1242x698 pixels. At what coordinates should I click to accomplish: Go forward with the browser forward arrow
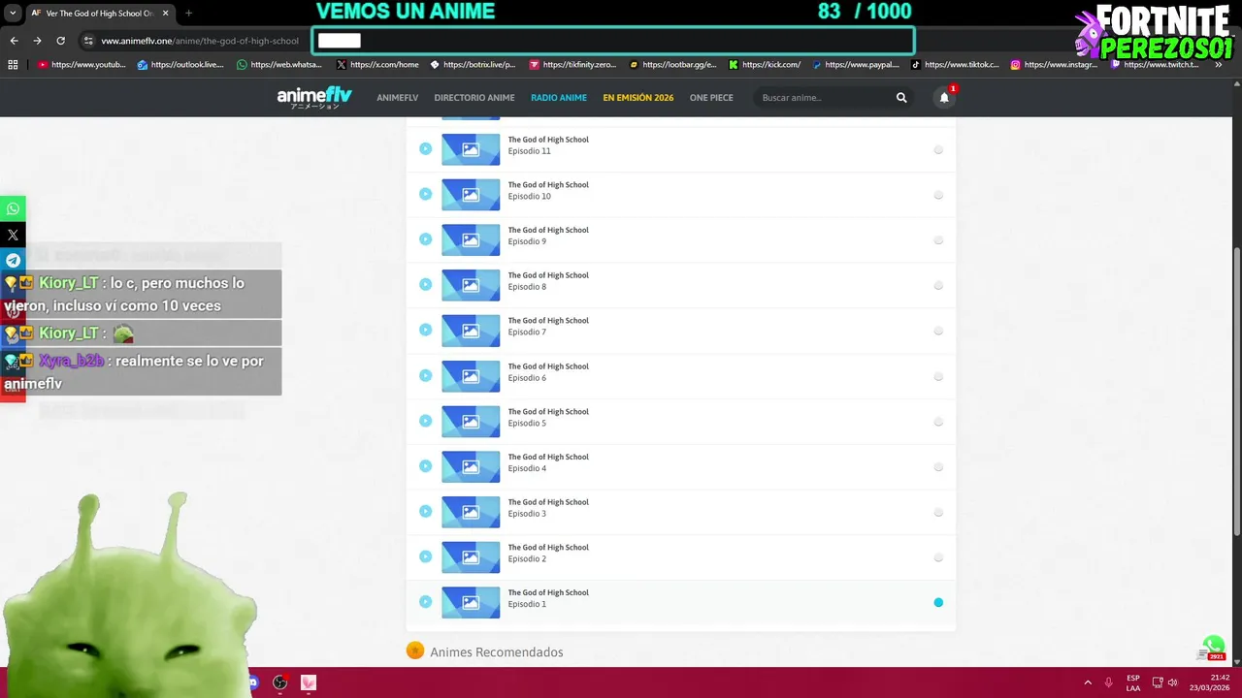point(37,41)
